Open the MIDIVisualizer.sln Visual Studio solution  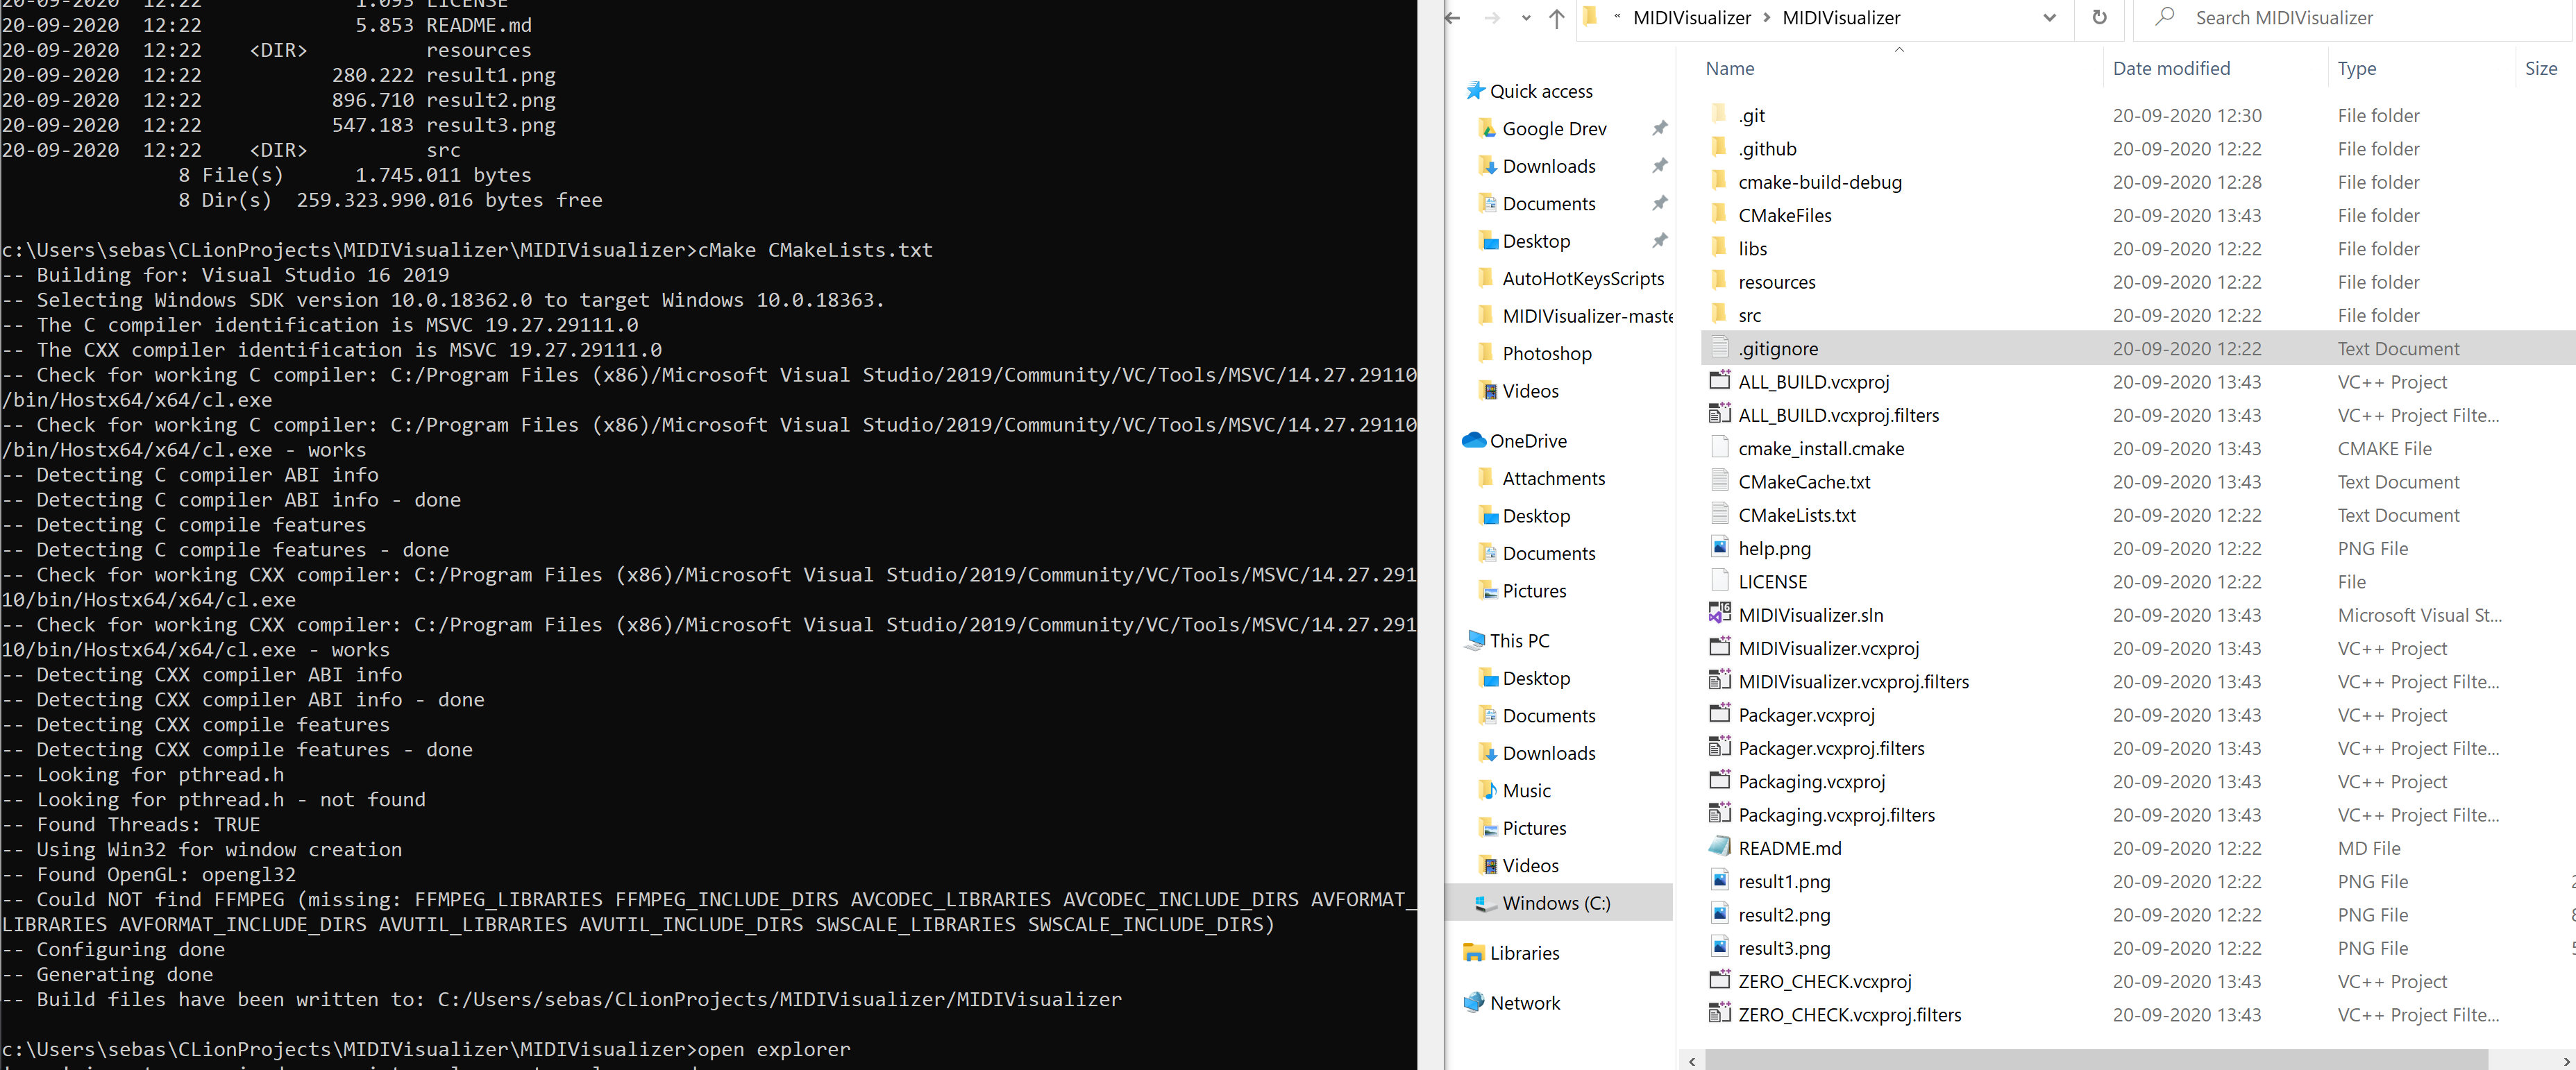(1810, 614)
